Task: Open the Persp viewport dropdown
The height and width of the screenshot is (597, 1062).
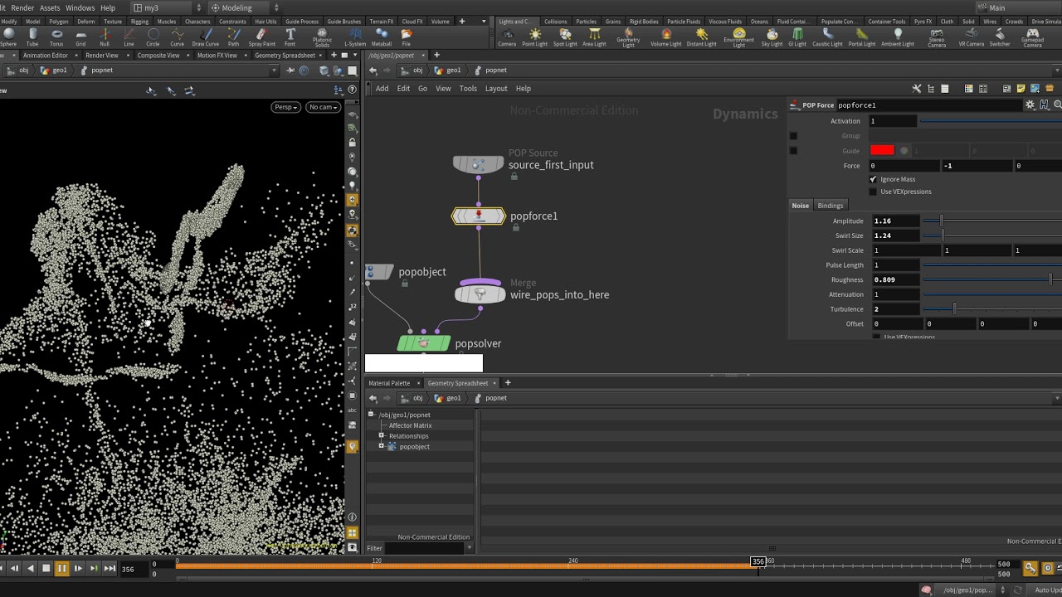Action: pyautogui.click(x=285, y=107)
